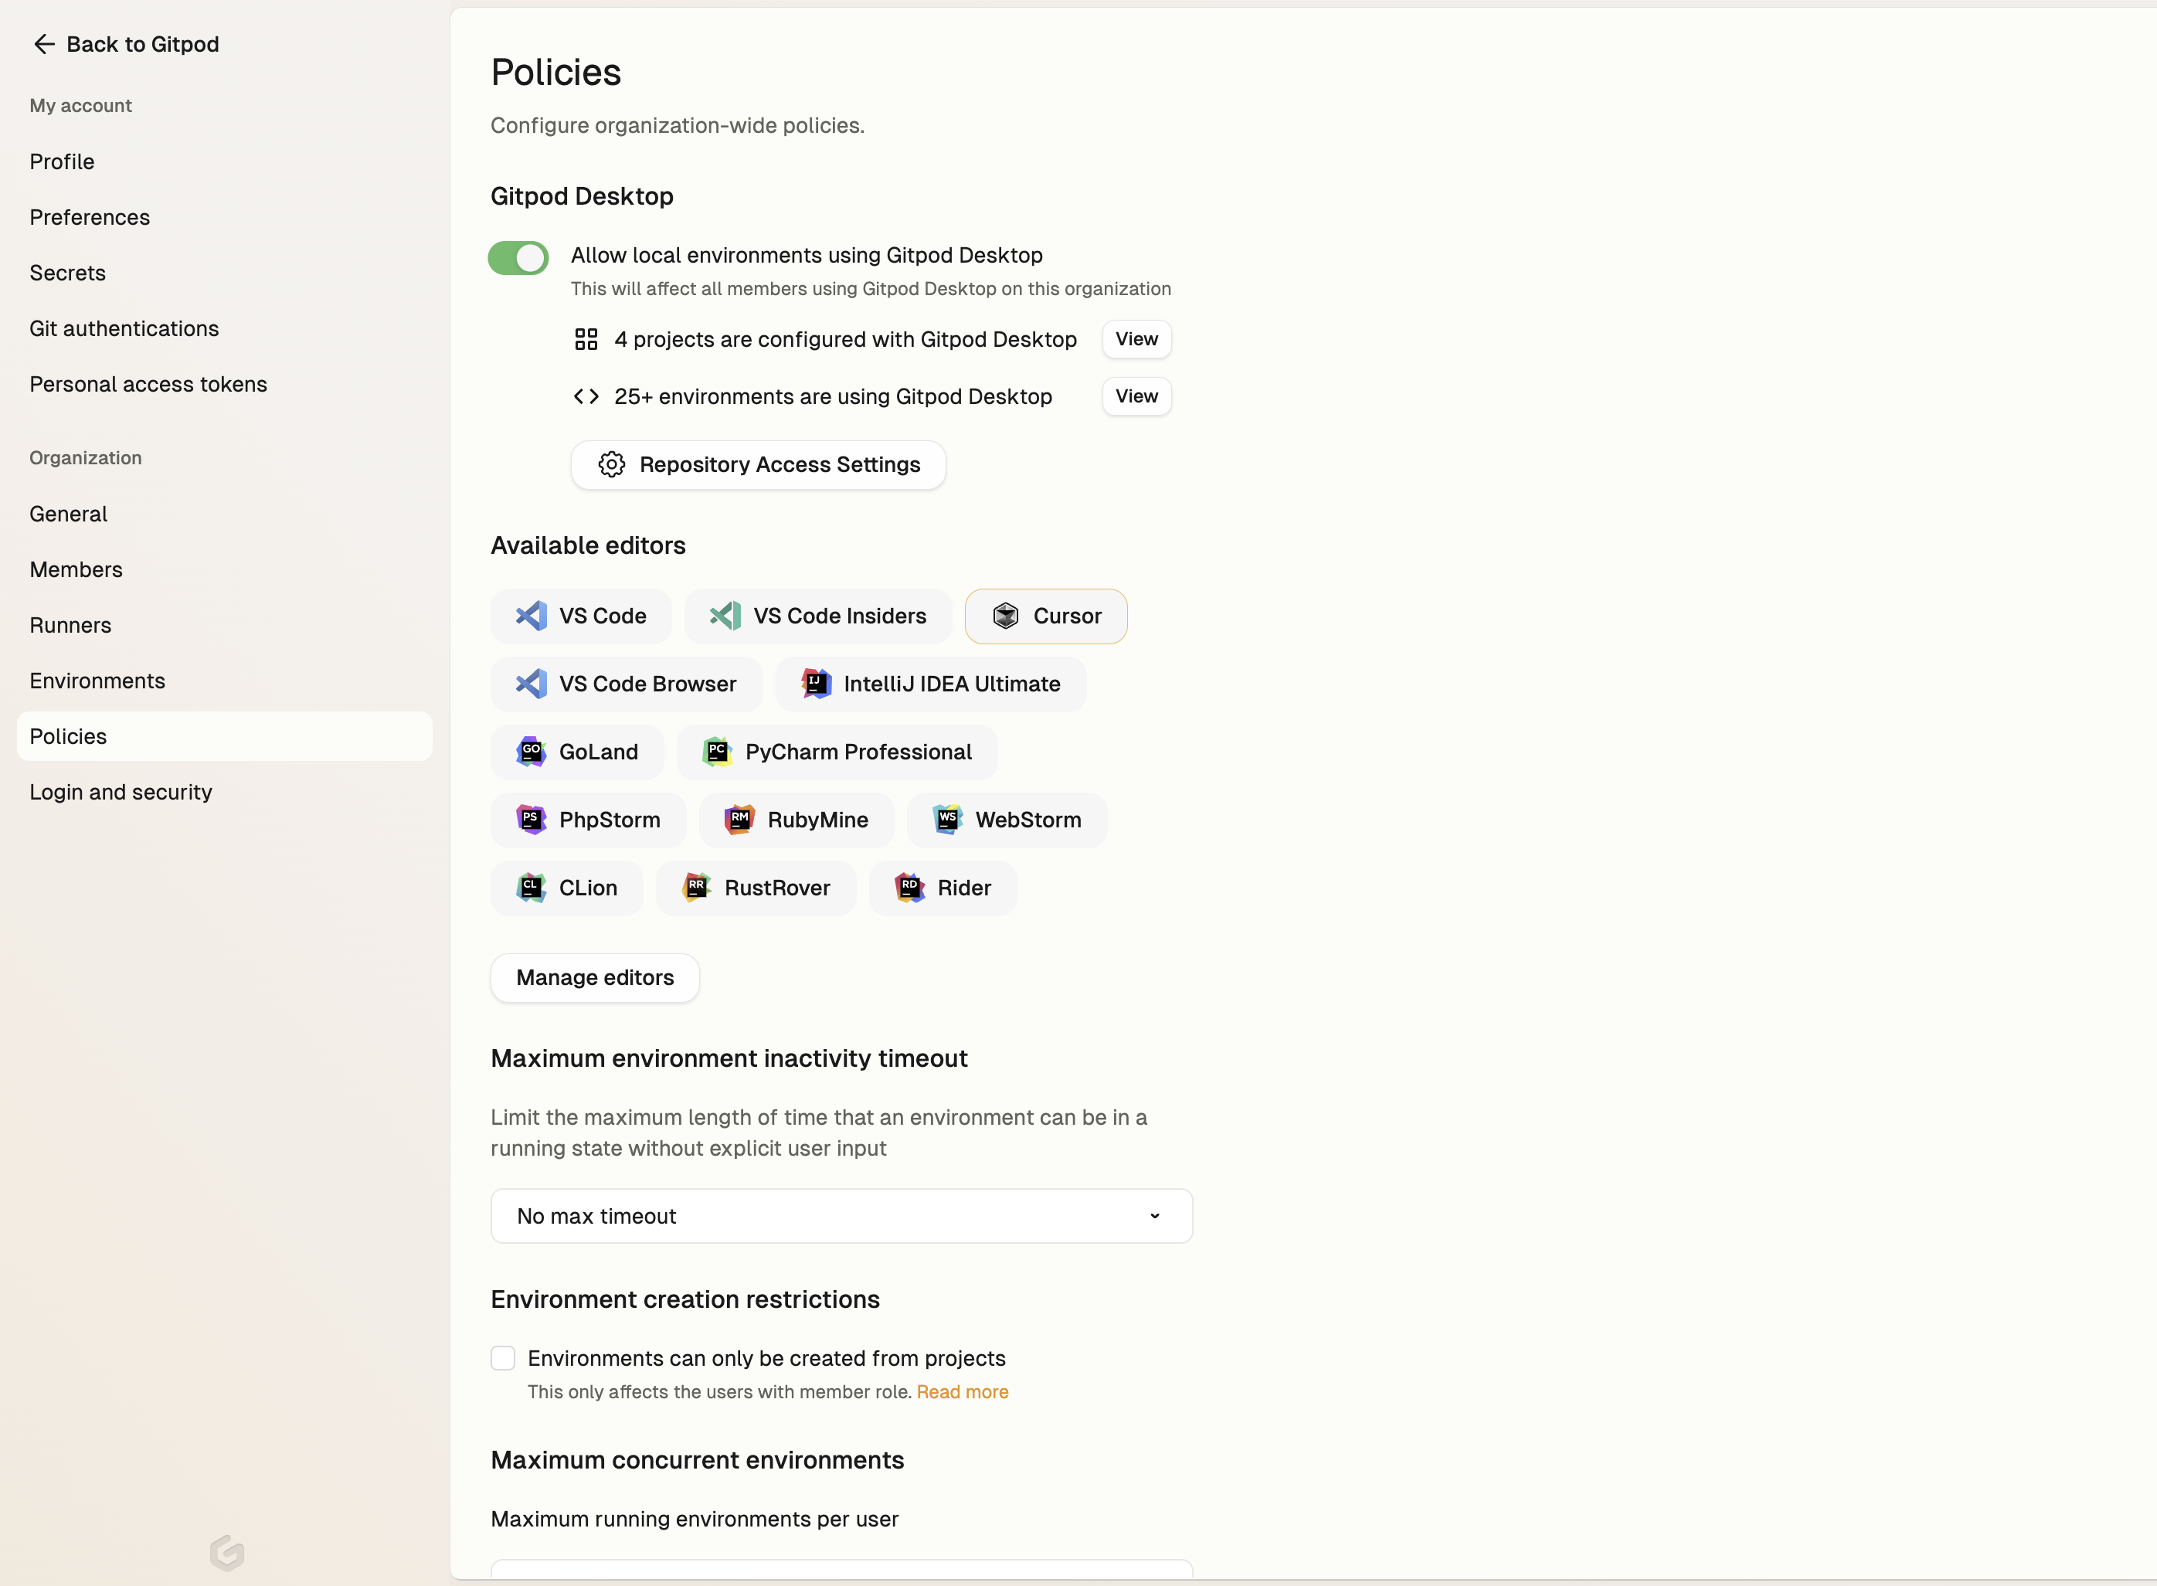
Task: Click the GoLand editor icon
Action: pyautogui.click(x=531, y=752)
